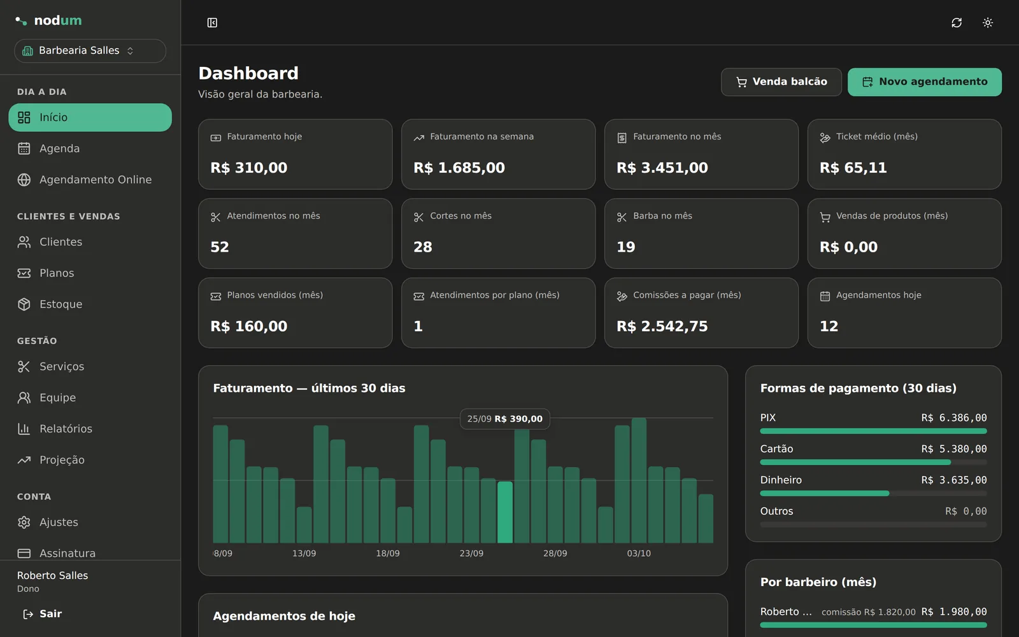Click the R$ 2.542,75 commissions value
The width and height of the screenshot is (1019, 637).
click(662, 327)
